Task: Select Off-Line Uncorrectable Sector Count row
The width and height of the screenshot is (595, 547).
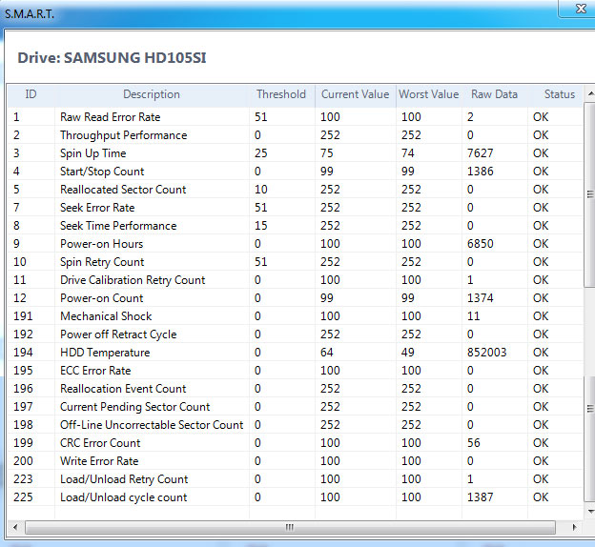Action: (x=295, y=425)
